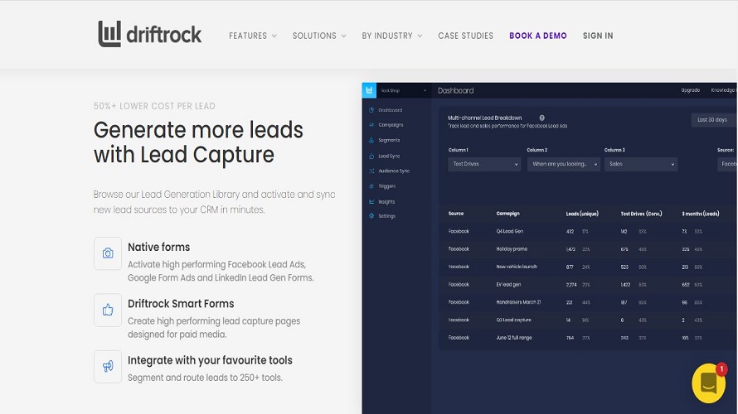The width and height of the screenshot is (738, 414).
Task: Click the Test Drives (Conv.) column header
Action: [x=641, y=214]
